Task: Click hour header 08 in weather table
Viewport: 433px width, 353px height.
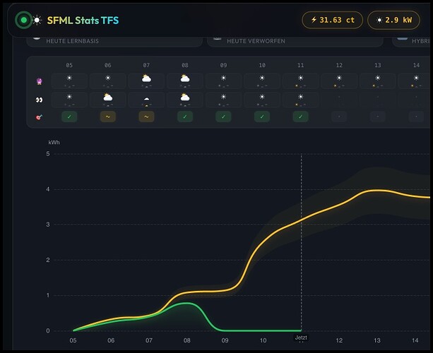Action: (x=185, y=65)
